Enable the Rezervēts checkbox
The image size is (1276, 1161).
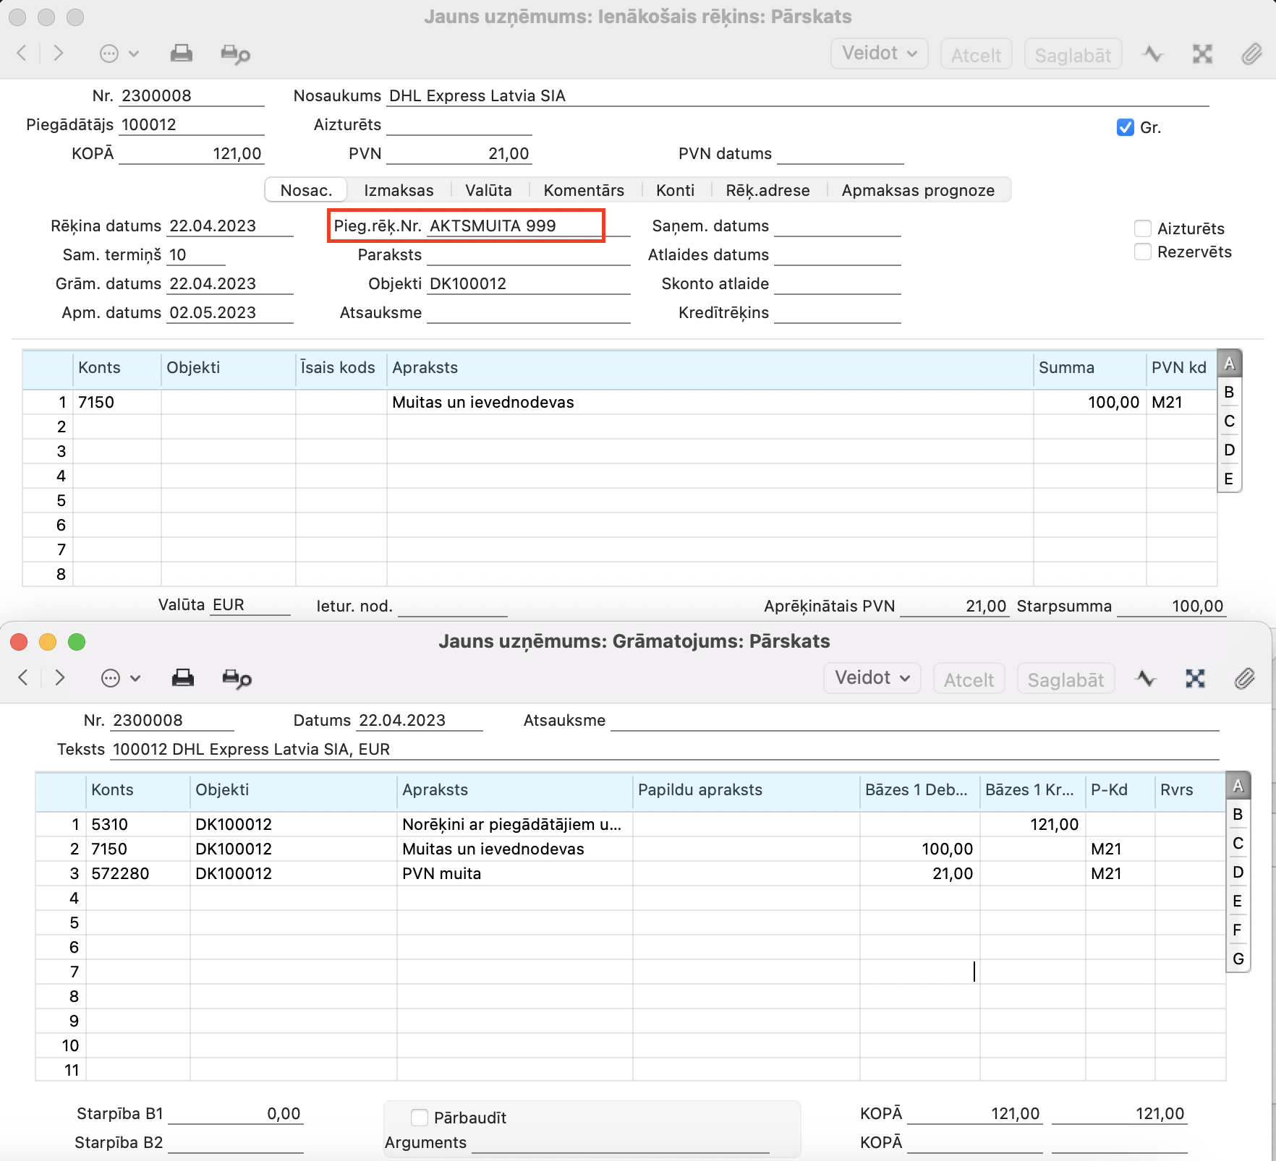click(x=1143, y=252)
